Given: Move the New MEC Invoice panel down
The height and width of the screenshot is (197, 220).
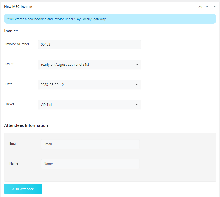Looking at the screenshot, I should [207, 7].
